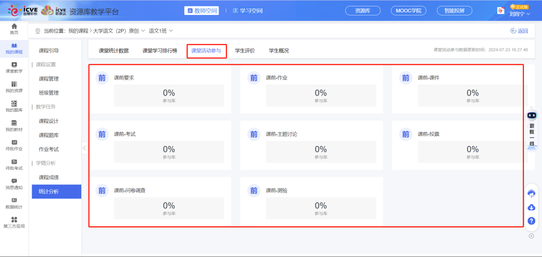Select 统计分析 in the left menu

coord(48,191)
